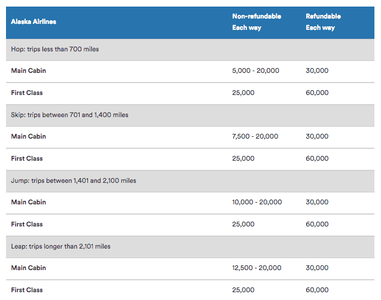Click First Class label under Leap section
381x300 pixels.
(x=27, y=290)
